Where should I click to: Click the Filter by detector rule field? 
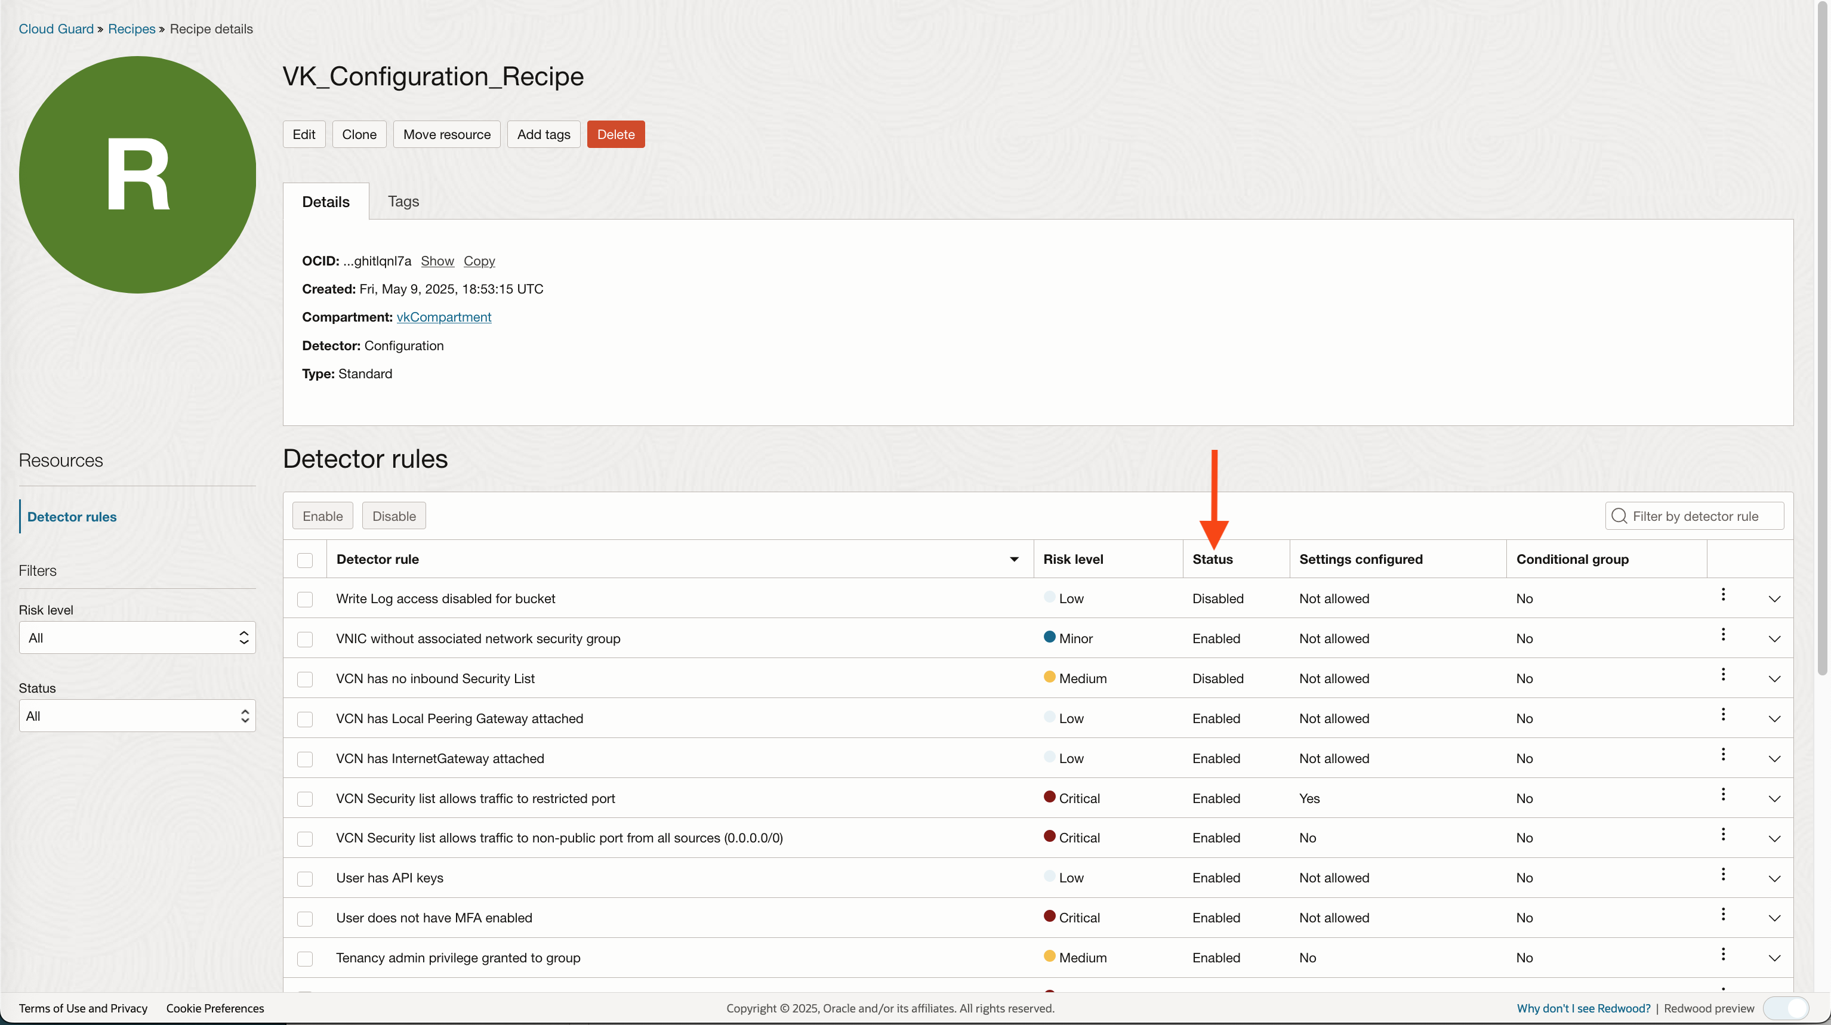(1703, 516)
